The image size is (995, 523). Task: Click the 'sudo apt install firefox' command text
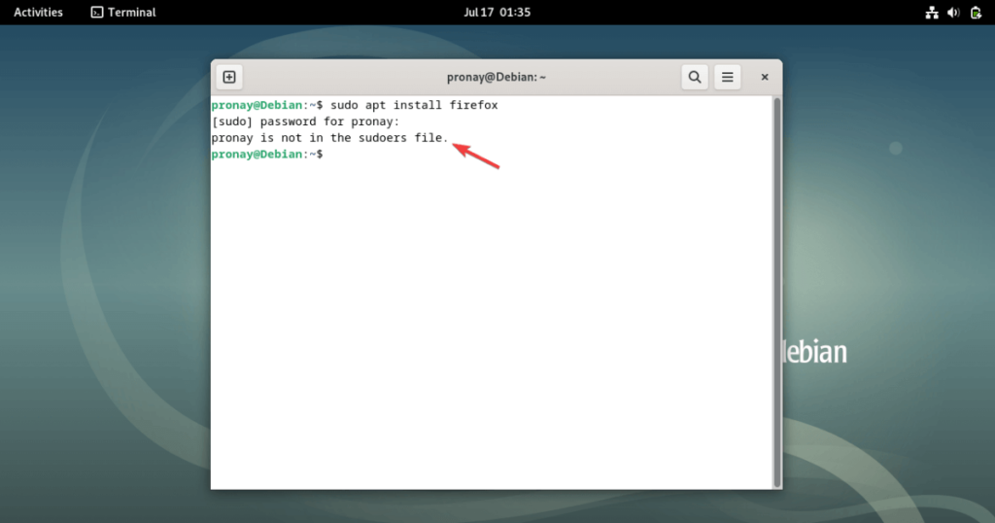click(414, 105)
